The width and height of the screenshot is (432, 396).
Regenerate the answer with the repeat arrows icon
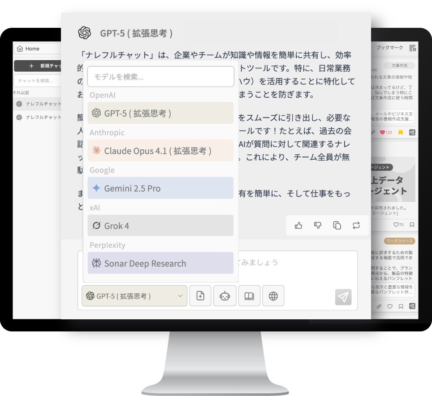[x=356, y=225]
